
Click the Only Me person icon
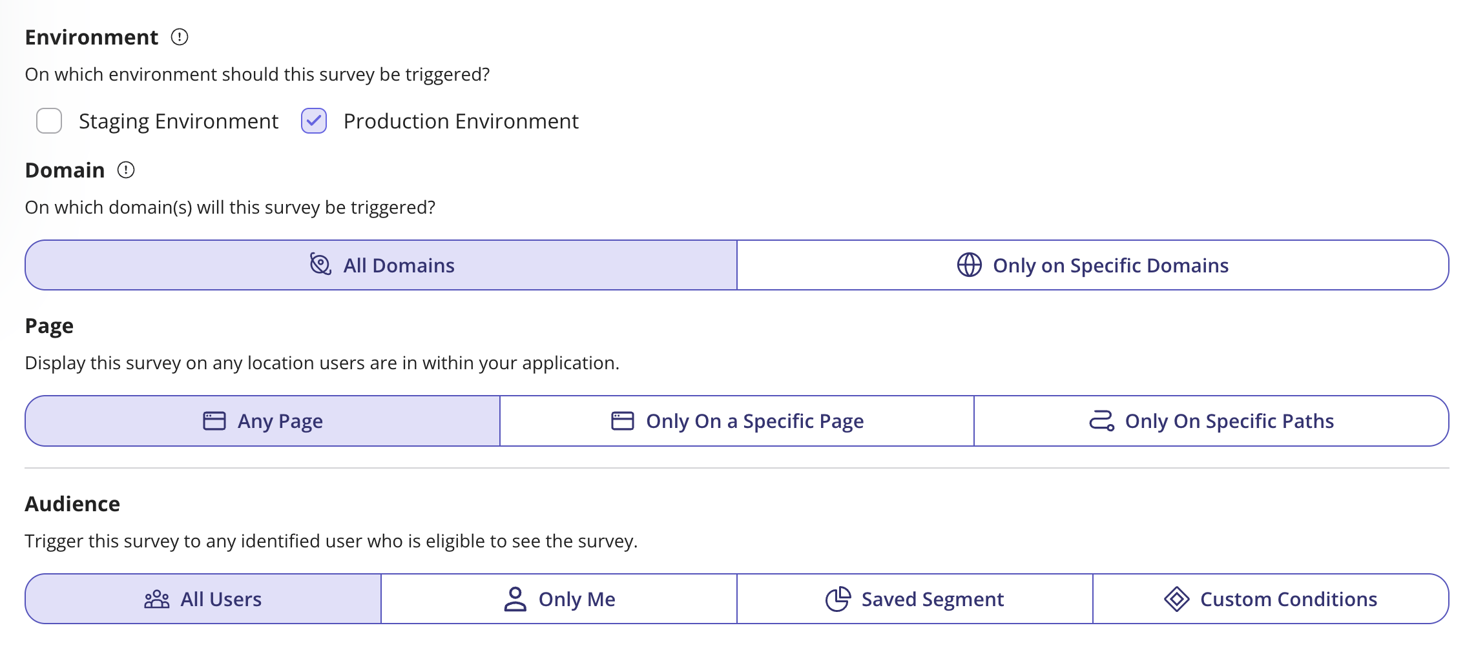515,599
